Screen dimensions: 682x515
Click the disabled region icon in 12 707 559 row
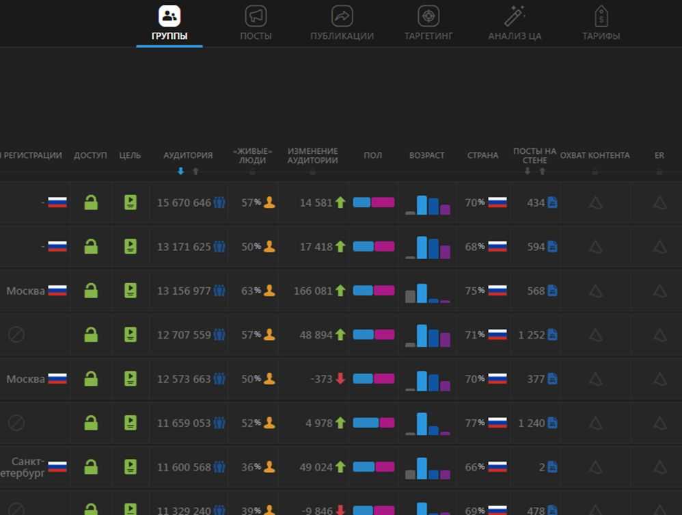coord(16,334)
